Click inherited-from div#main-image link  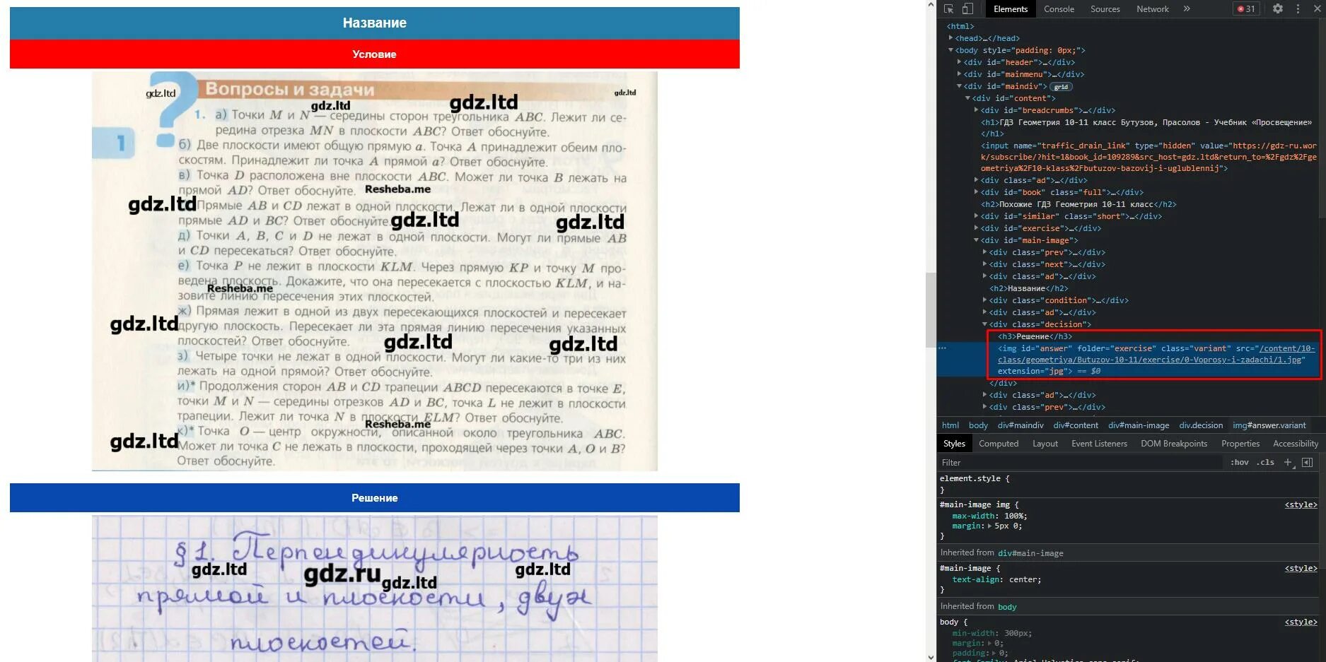point(1030,553)
